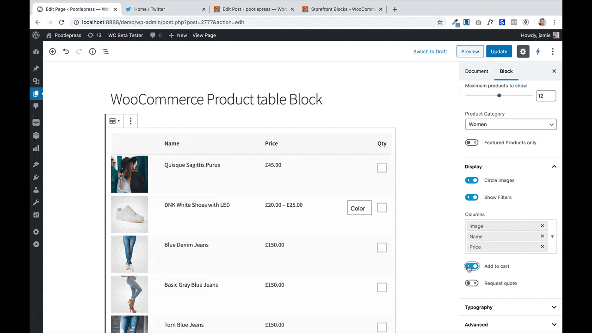Click Maximum products number field showing 12
The width and height of the screenshot is (592, 333).
(546, 96)
